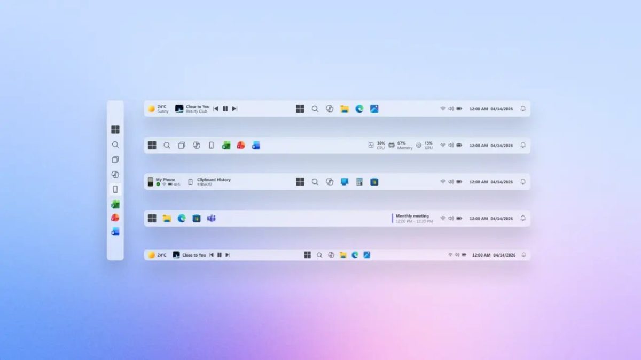Skip to next track beside Reality Club
The height and width of the screenshot is (360, 641).
point(234,109)
